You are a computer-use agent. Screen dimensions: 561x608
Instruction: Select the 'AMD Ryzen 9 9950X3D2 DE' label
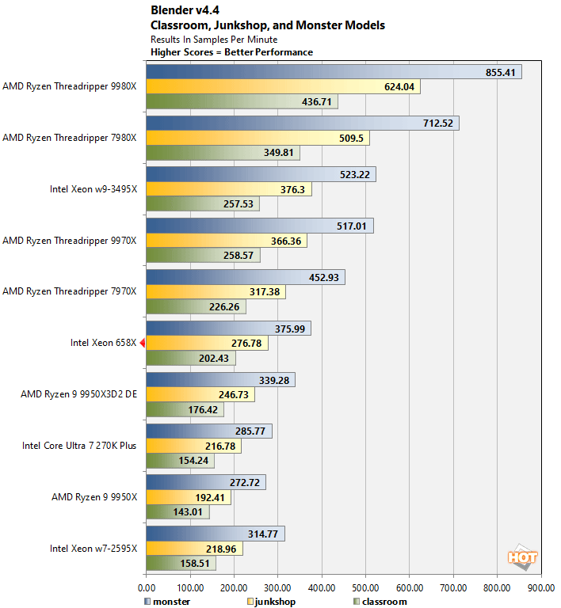click(x=78, y=394)
